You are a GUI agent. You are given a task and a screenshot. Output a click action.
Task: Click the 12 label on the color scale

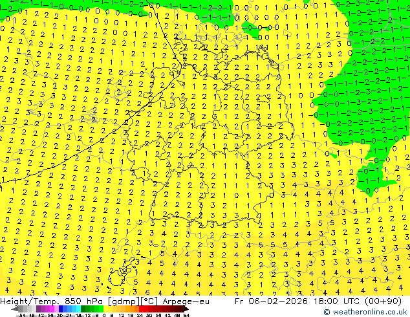[x=122, y=315]
